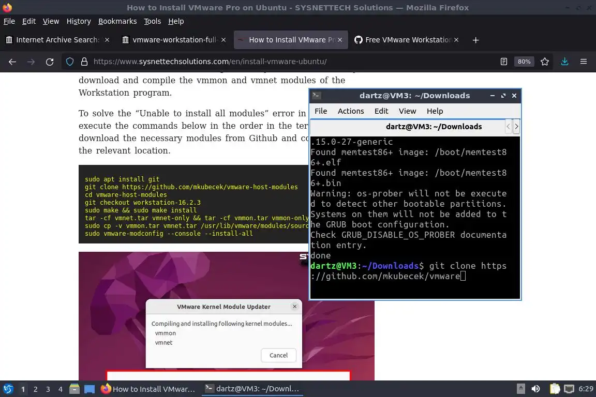Close the Internet Archive Search tab

[107, 40]
